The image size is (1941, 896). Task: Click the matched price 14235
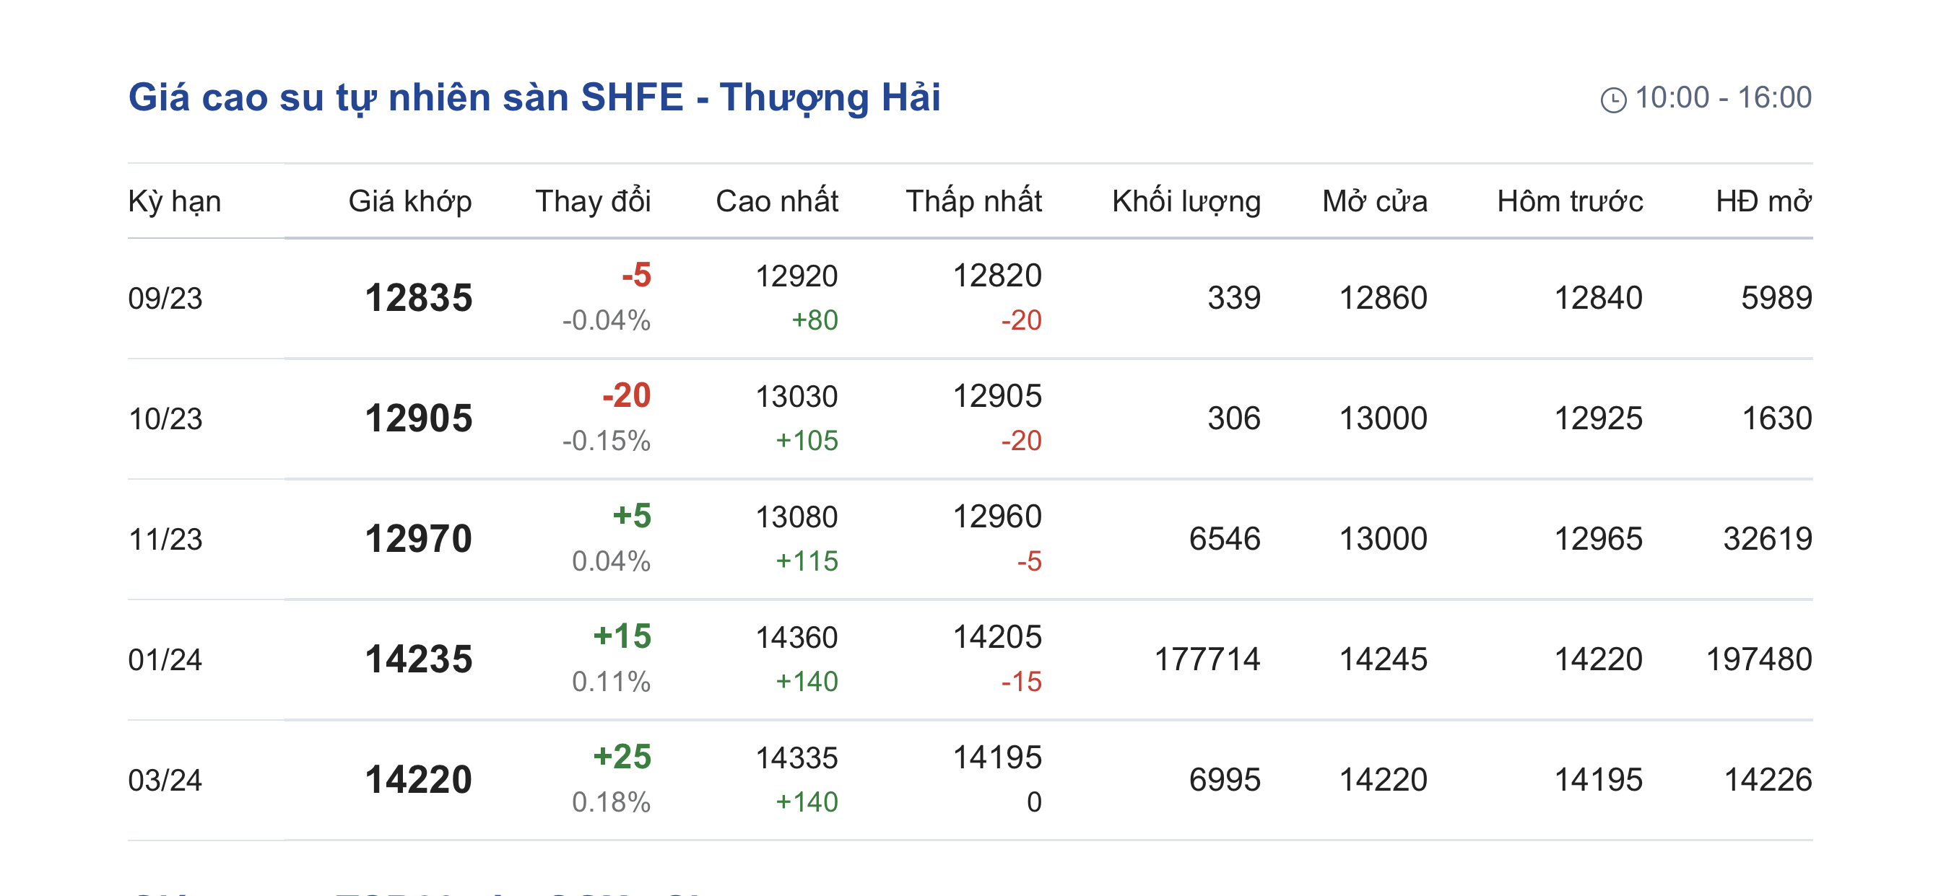click(418, 659)
